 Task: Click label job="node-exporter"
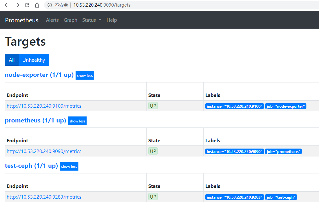(286, 106)
